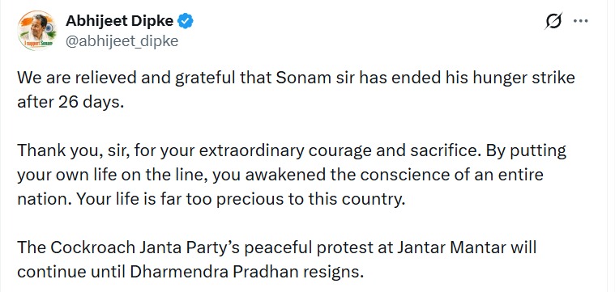Open the @abhijeet_dipke handle link

click(x=122, y=40)
